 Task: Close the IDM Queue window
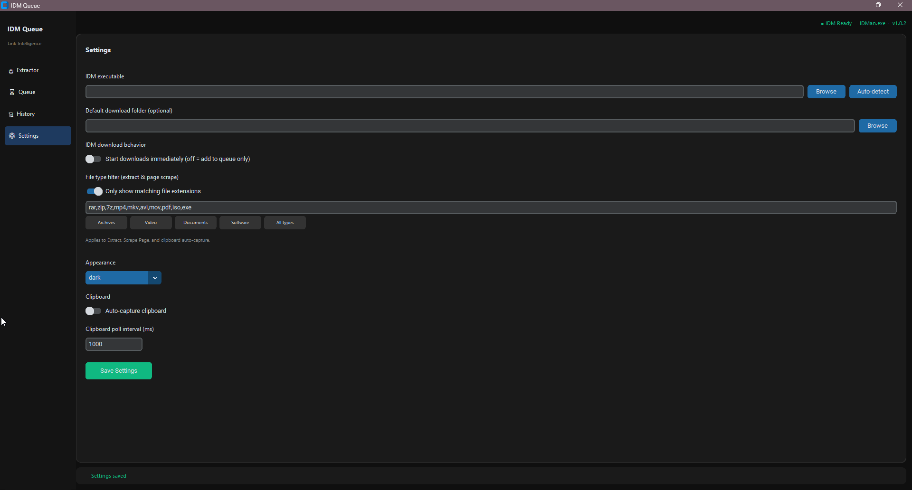900,5
